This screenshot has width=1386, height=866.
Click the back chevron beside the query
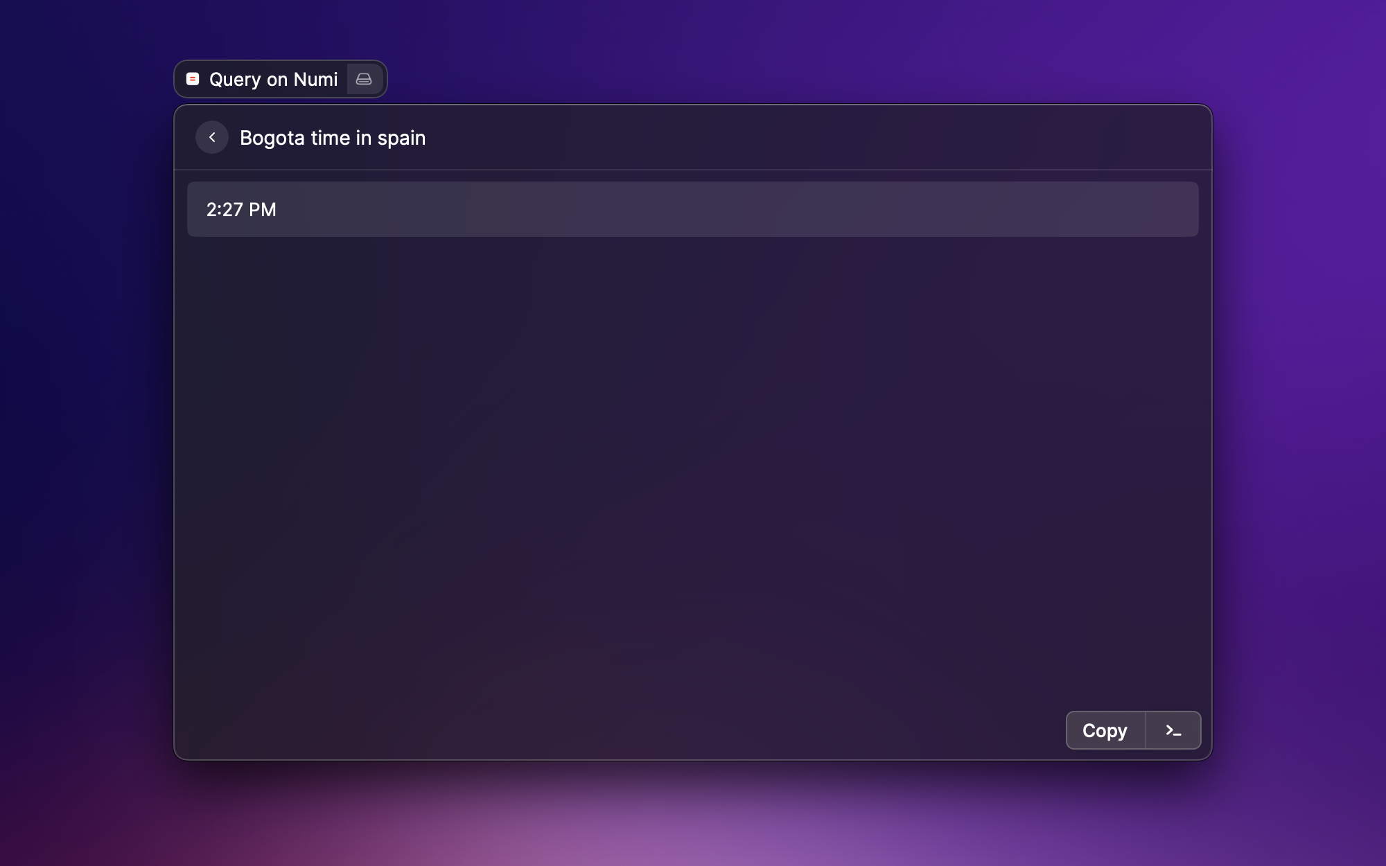pos(212,137)
